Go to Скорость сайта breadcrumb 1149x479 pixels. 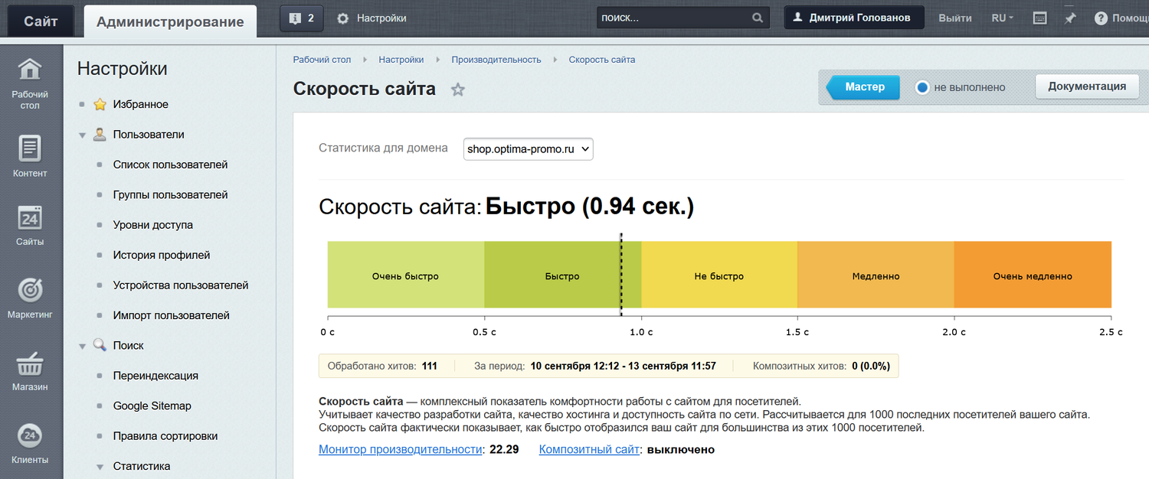pyautogui.click(x=601, y=60)
